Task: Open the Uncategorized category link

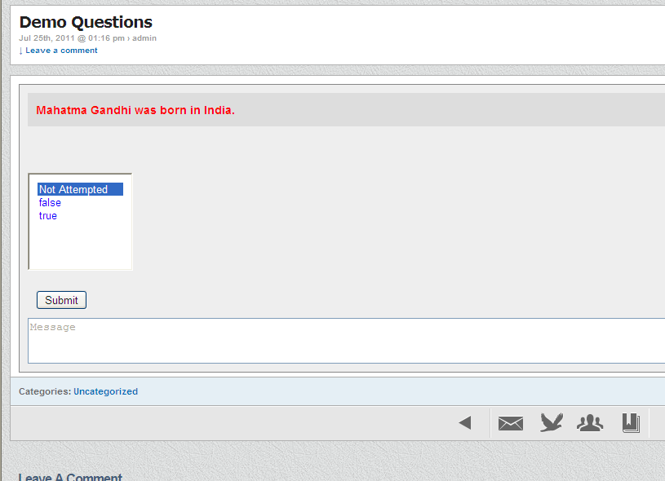Action: (x=105, y=391)
